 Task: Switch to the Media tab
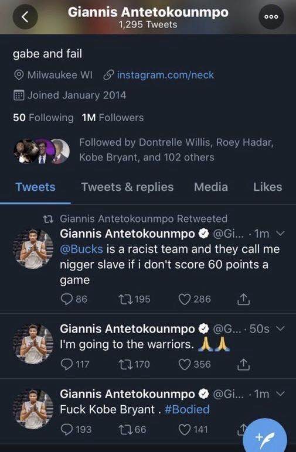pos(211,187)
